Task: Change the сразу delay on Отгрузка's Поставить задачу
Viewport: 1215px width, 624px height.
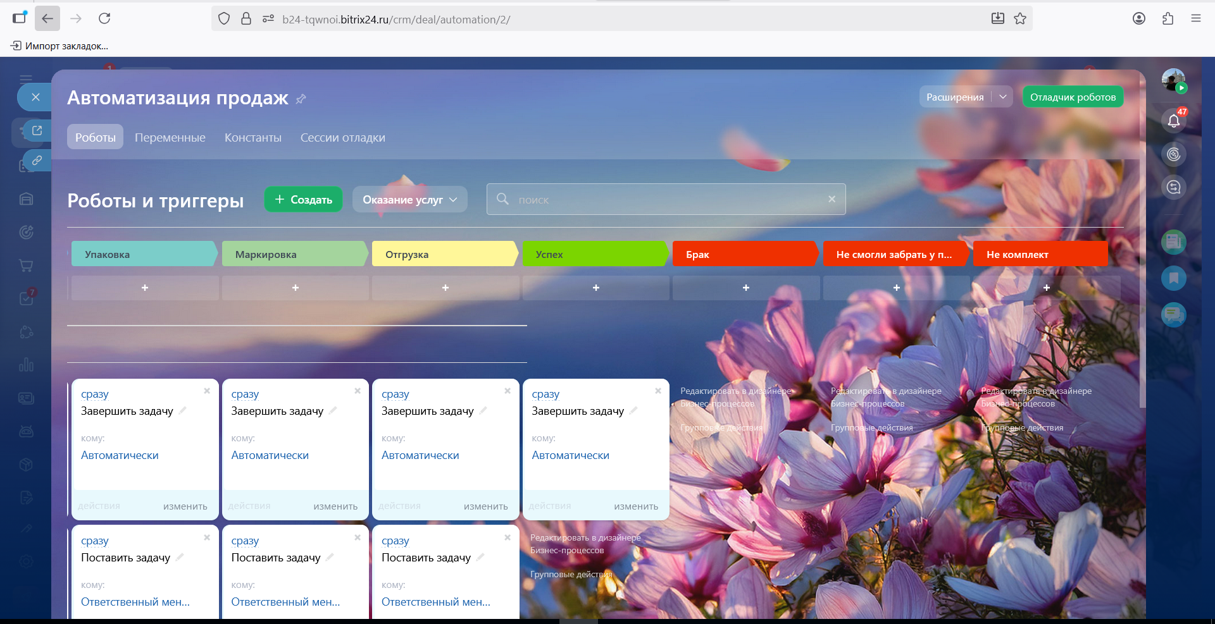Action: pos(396,541)
